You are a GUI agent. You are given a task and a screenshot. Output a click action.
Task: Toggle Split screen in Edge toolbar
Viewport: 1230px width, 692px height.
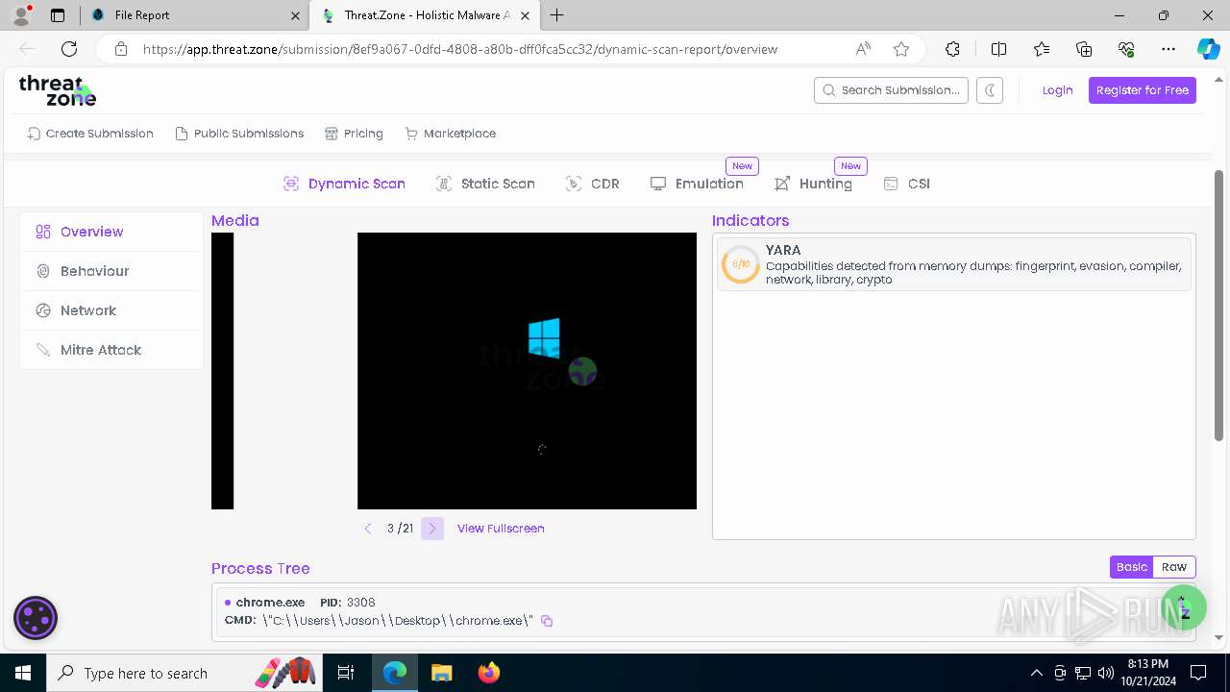coord(998,49)
